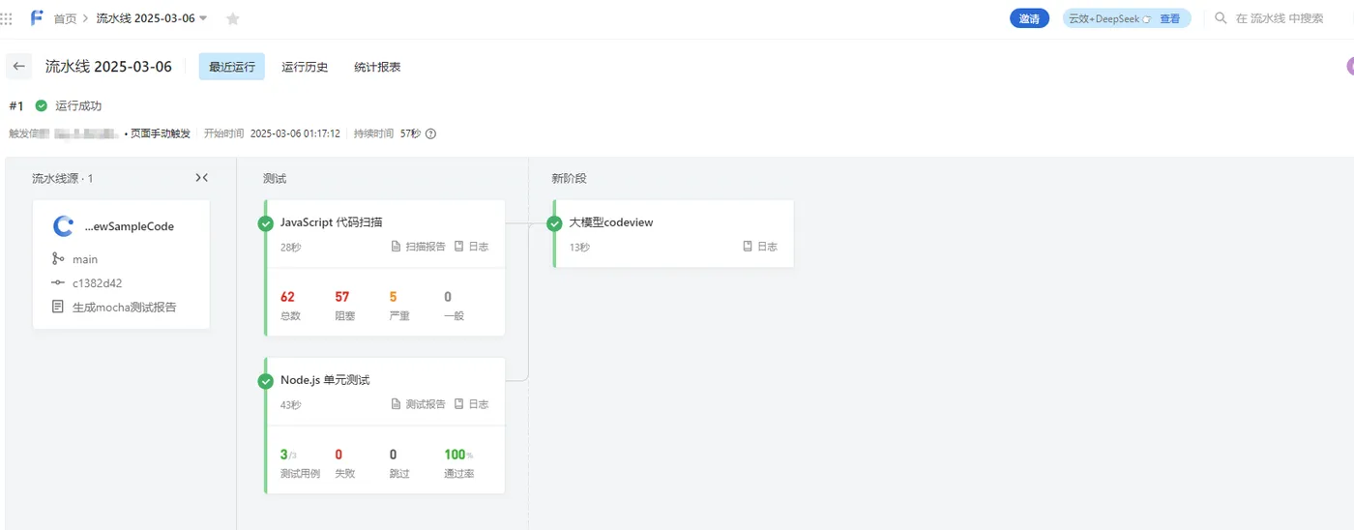
Task: Click the repository logo of ewSampleCode
Action: tap(64, 226)
